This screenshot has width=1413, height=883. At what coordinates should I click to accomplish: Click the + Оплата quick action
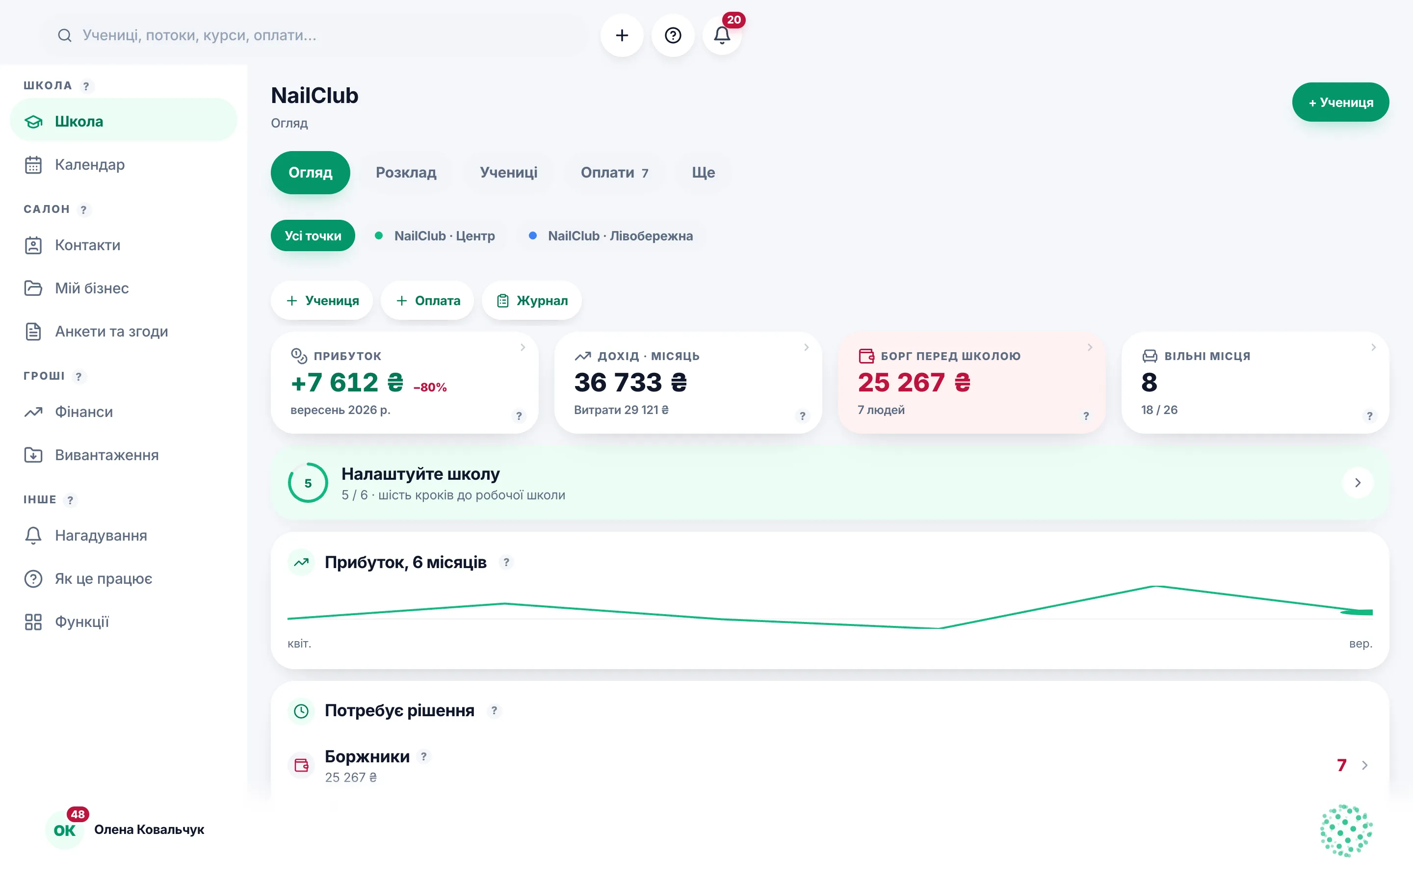[427, 301]
